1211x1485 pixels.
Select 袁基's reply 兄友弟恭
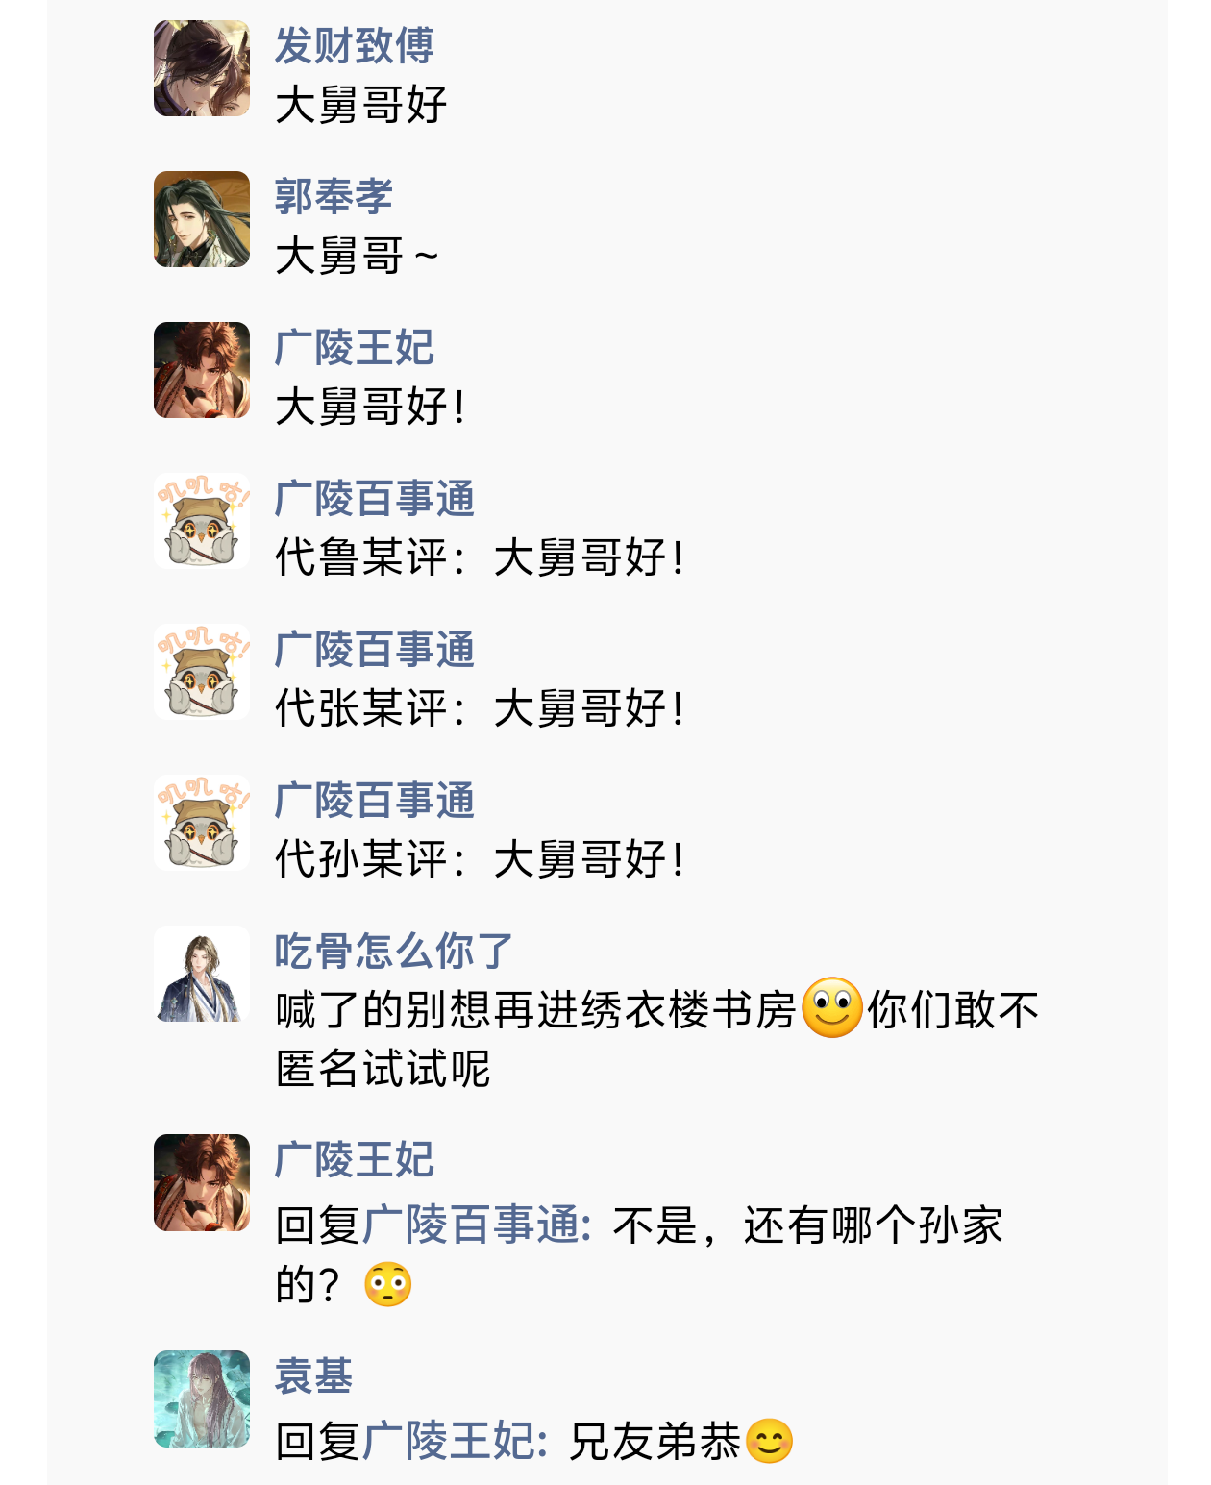534,1441
